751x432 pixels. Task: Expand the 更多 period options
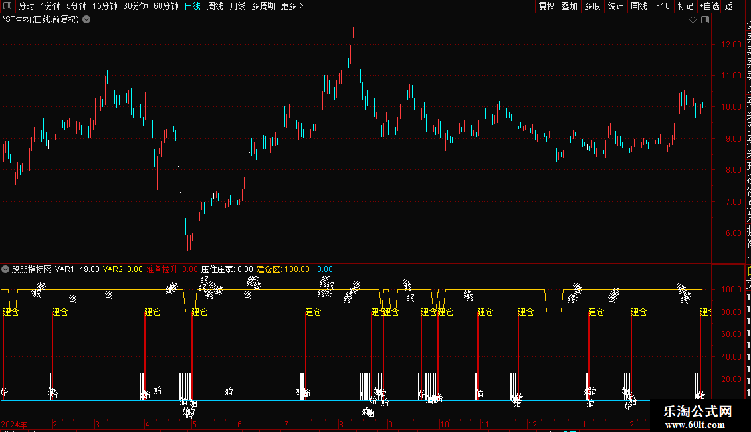pyautogui.click(x=292, y=6)
